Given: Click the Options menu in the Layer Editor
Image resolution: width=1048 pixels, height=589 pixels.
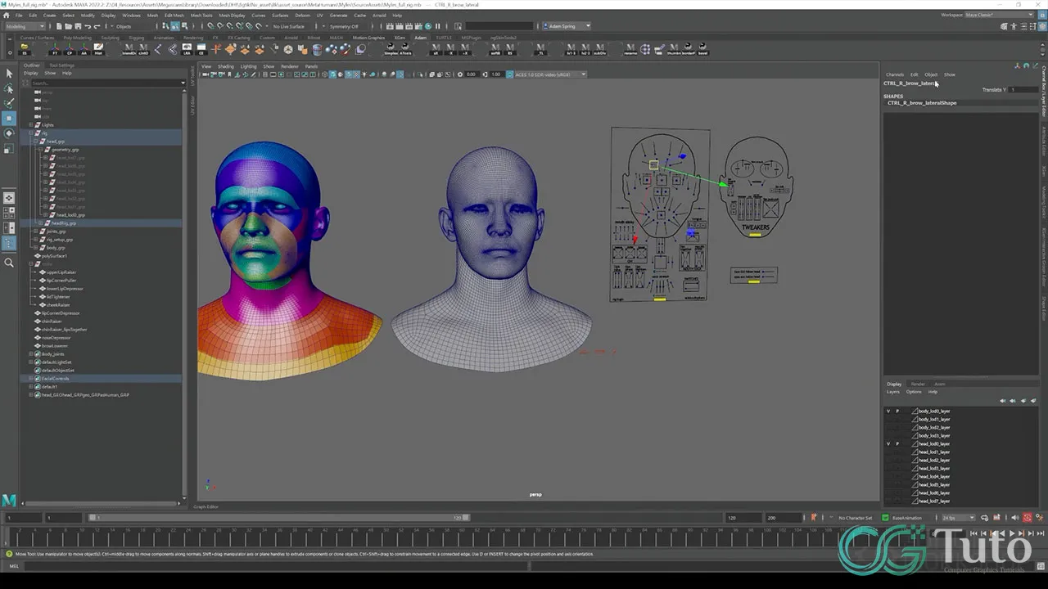Looking at the screenshot, I should pyautogui.click(x=914, y=391).
